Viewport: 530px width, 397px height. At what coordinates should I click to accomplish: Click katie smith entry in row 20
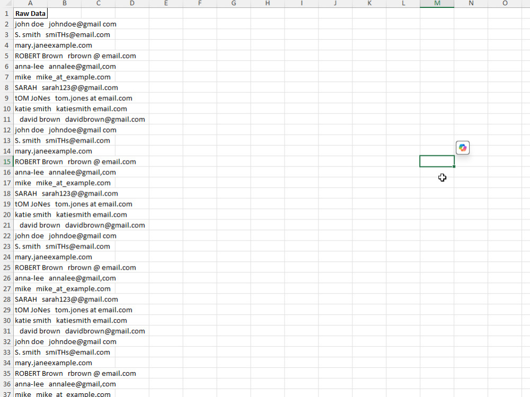tap(71, 215)
